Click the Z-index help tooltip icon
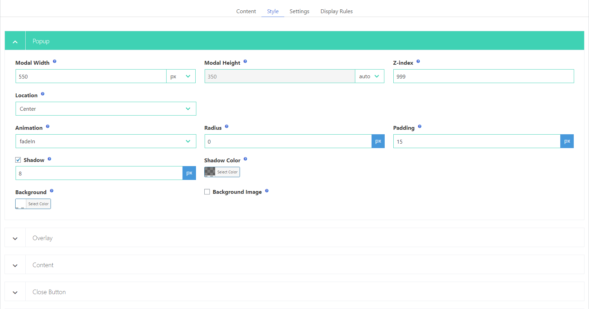The height and width of the screenshot is (309, 589). click(418, 62)
